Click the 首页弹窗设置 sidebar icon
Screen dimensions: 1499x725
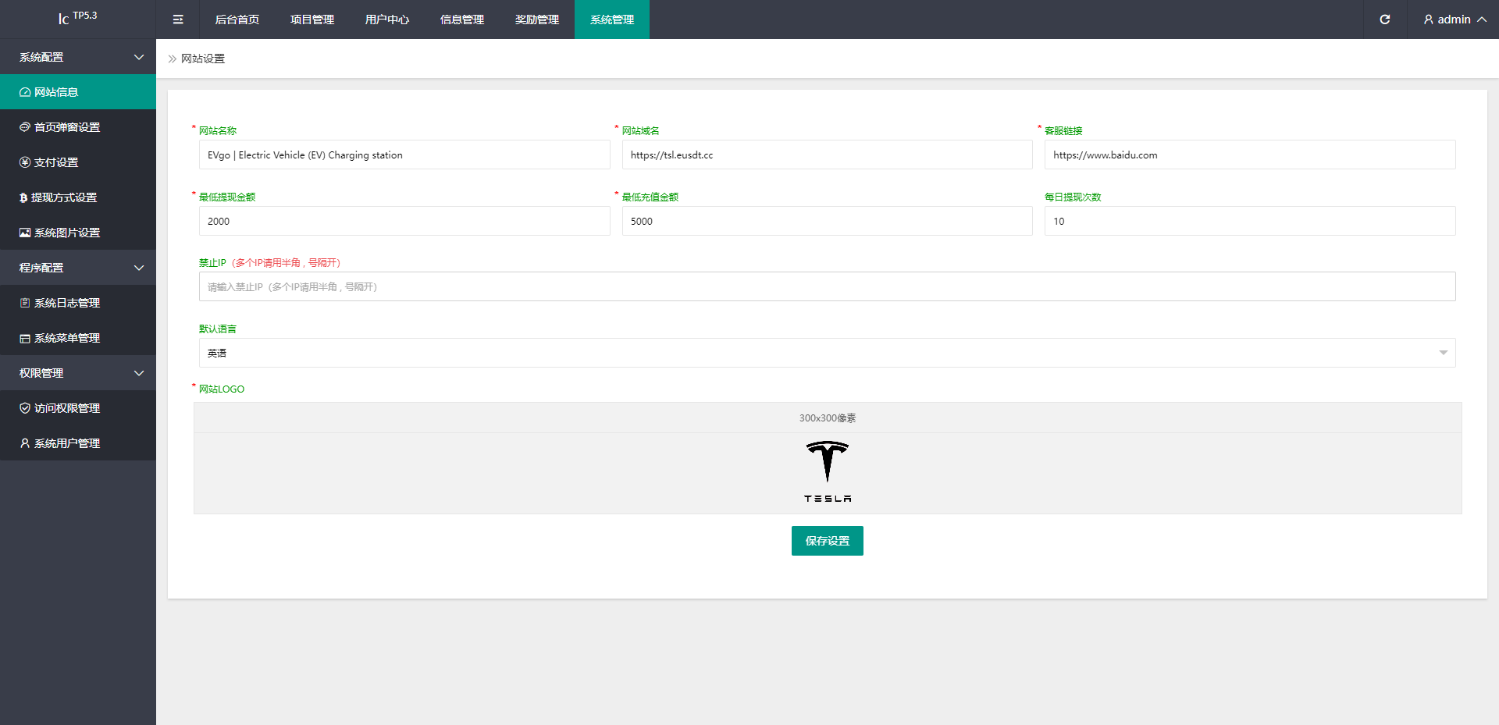pos(25,127)
